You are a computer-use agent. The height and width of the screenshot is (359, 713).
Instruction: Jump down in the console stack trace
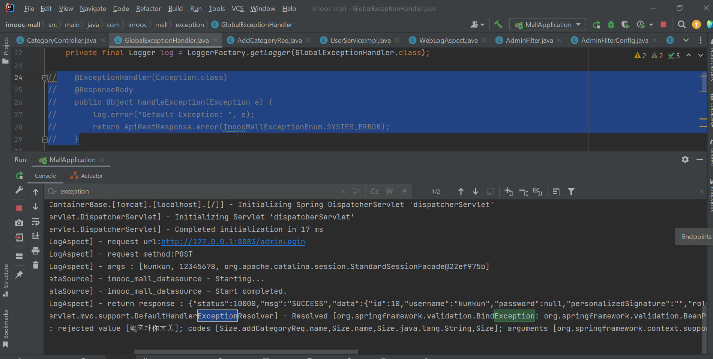(36, 207)
